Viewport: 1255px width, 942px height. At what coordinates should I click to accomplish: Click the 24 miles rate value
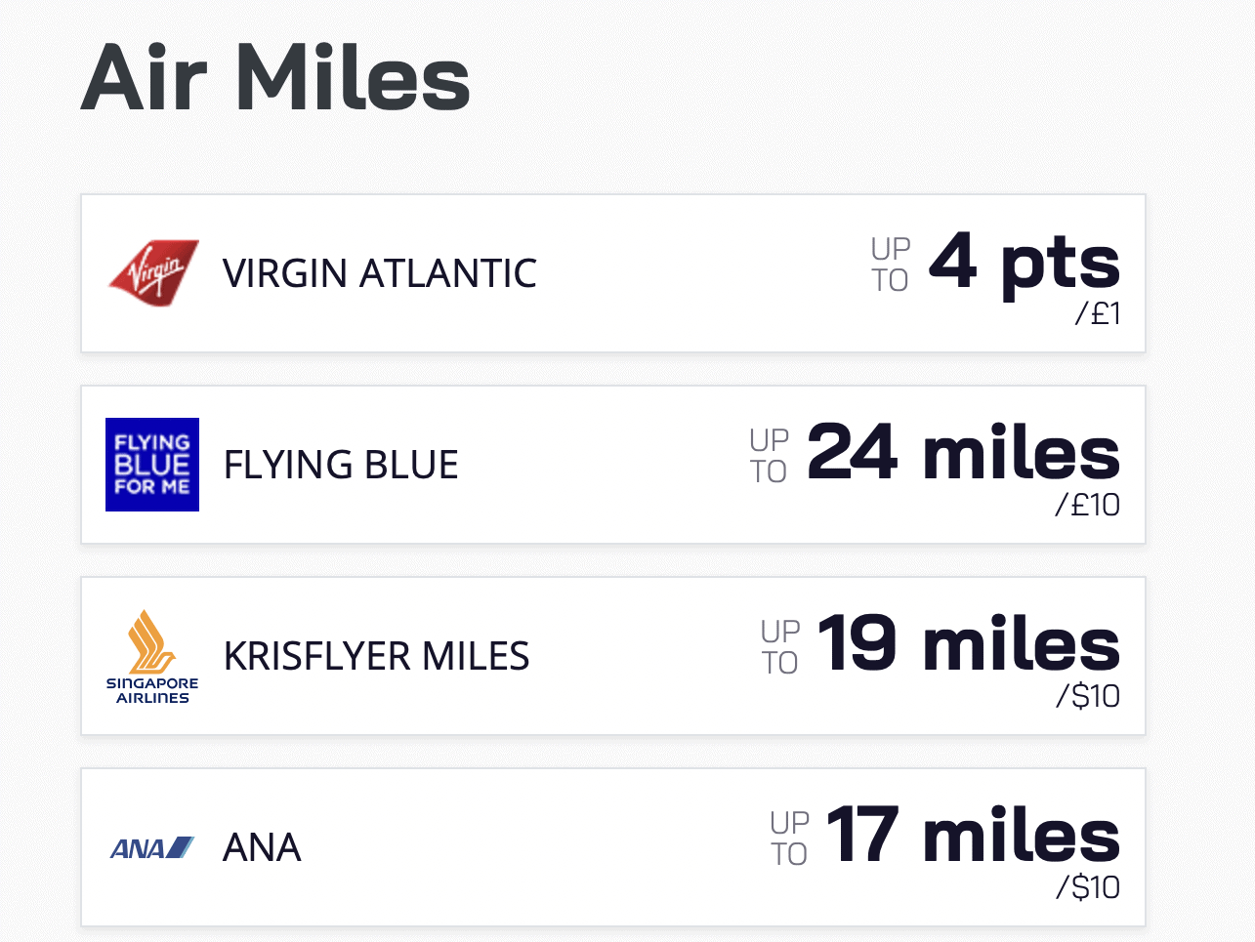point(964,452)
